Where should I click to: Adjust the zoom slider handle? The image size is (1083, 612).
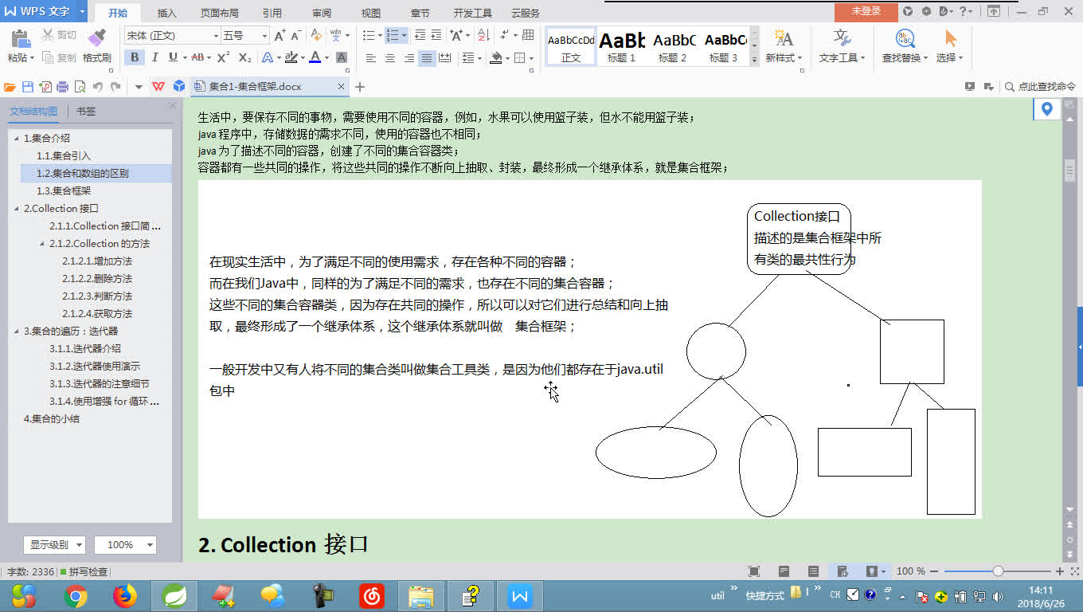[x=998, y=571]
